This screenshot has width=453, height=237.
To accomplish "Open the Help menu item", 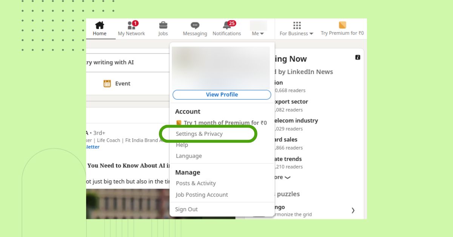I will (182, 145).
